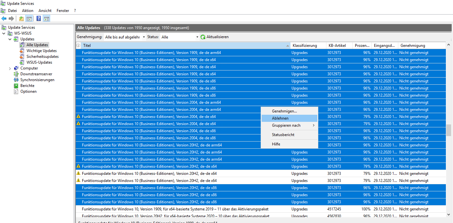Open Help via the question mark toolbar icon
The height and width of the screenshot is (223, 453).
[x=39, y=18]
